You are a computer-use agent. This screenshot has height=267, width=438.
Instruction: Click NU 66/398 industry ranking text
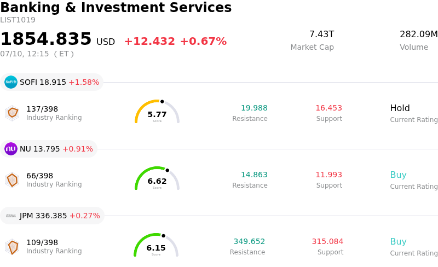pos(39,176)
